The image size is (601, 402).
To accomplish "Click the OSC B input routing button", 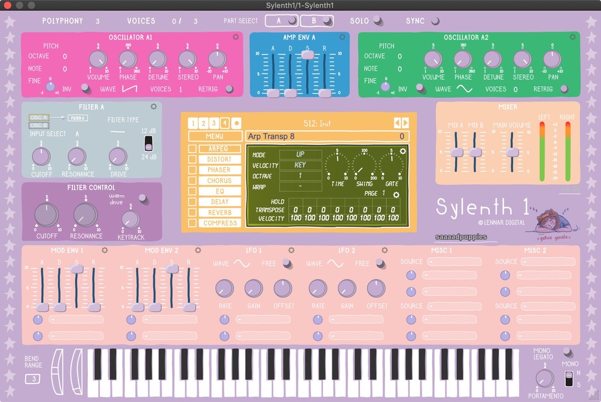I will 38,125.
